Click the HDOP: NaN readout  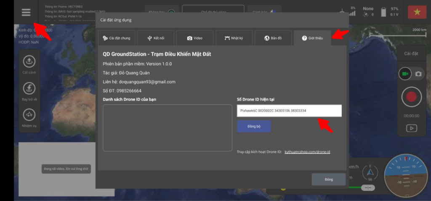click(x=29, y=42)
